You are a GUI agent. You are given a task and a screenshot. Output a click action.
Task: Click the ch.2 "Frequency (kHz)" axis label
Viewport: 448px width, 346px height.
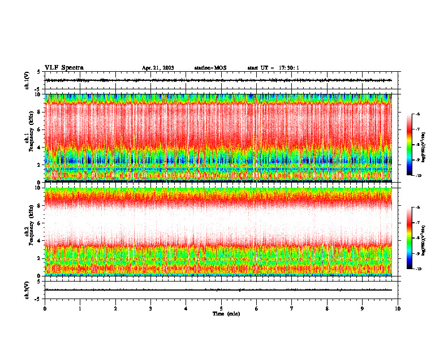(32, 225)
